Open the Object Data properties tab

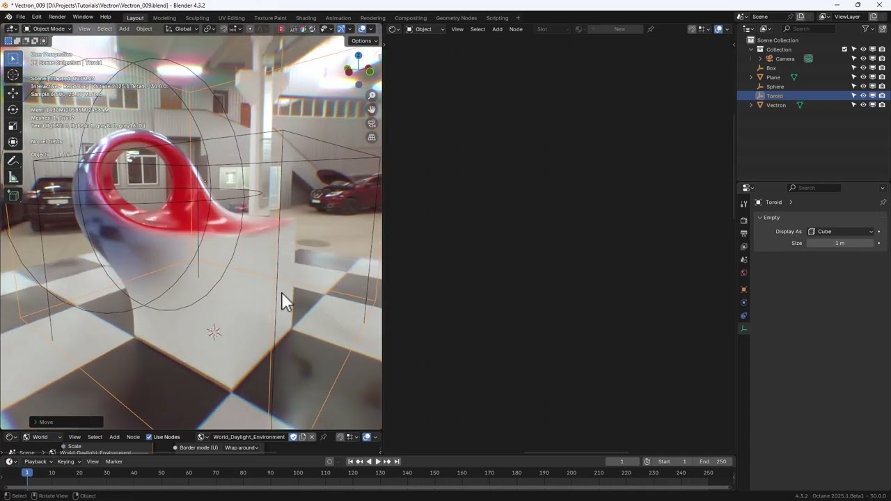pyautogui.click(x=743, y=328)
